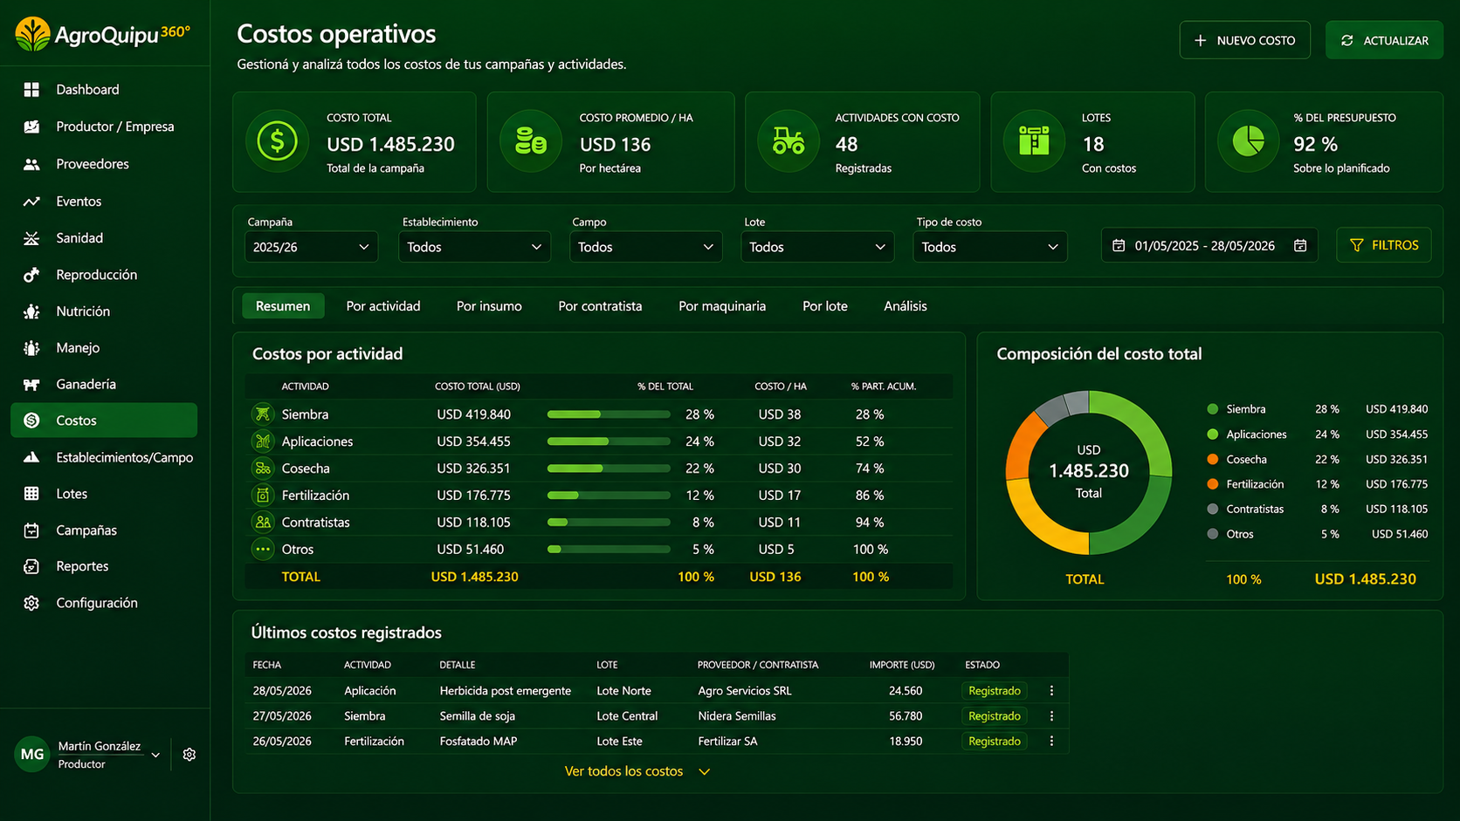Open the Establecimiento dropdown
This screenshot has width=1460, height=821.
point(474,247)
